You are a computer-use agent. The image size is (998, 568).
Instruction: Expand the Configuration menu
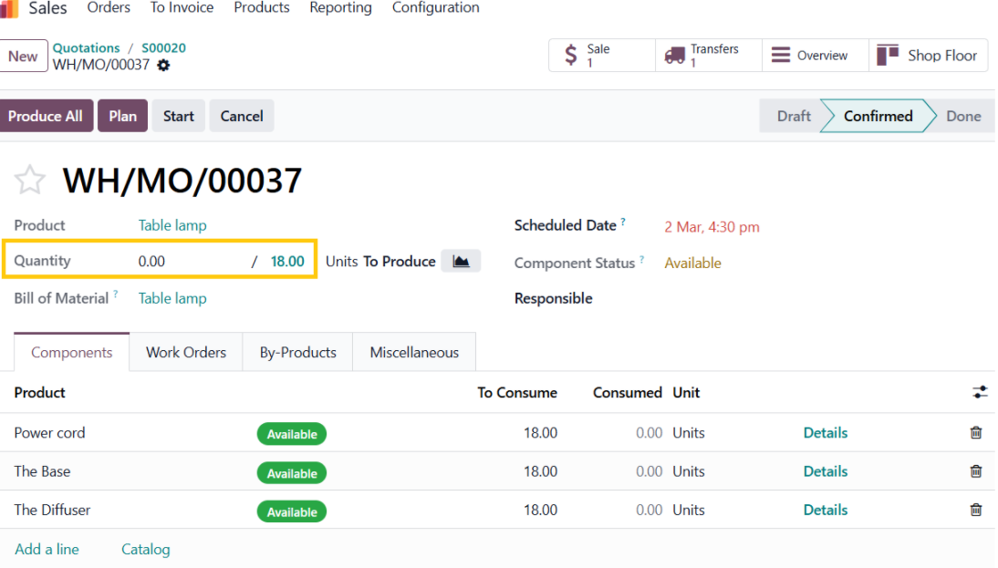[x=435, y=8]
